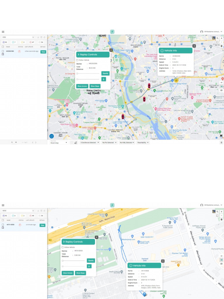Click Show Stops in HR38S0186 replay panel
Viewport: 224px width, 299px height.
[95, 86]
